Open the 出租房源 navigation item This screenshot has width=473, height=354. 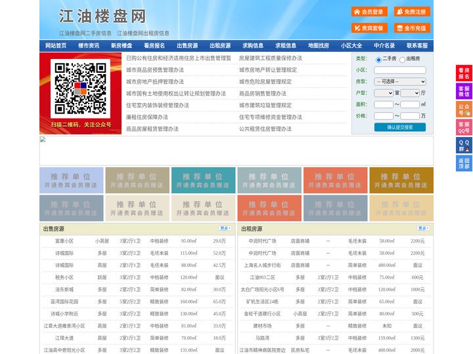(x=220, y=46)
